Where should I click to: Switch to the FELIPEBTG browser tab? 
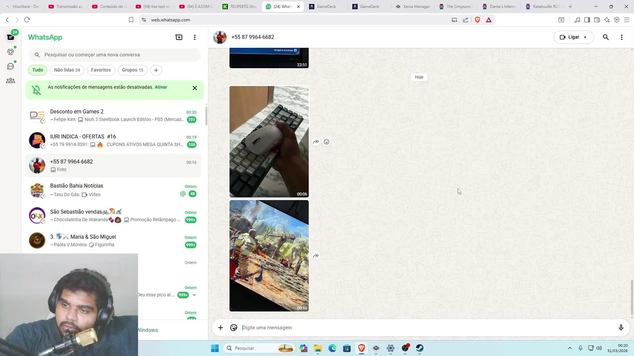pyautogui.click(x=240, y=6)
